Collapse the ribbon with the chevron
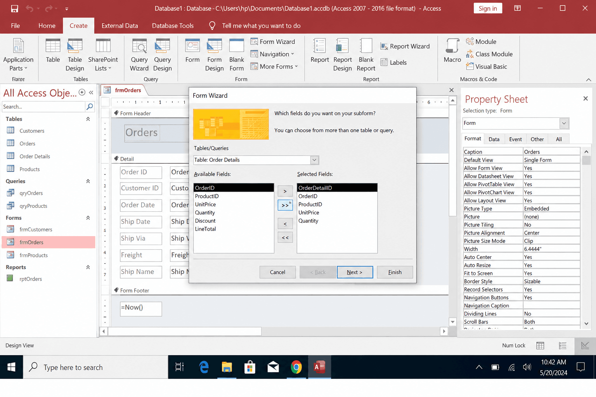Screen dimensions: 596x397 [589, 79]
